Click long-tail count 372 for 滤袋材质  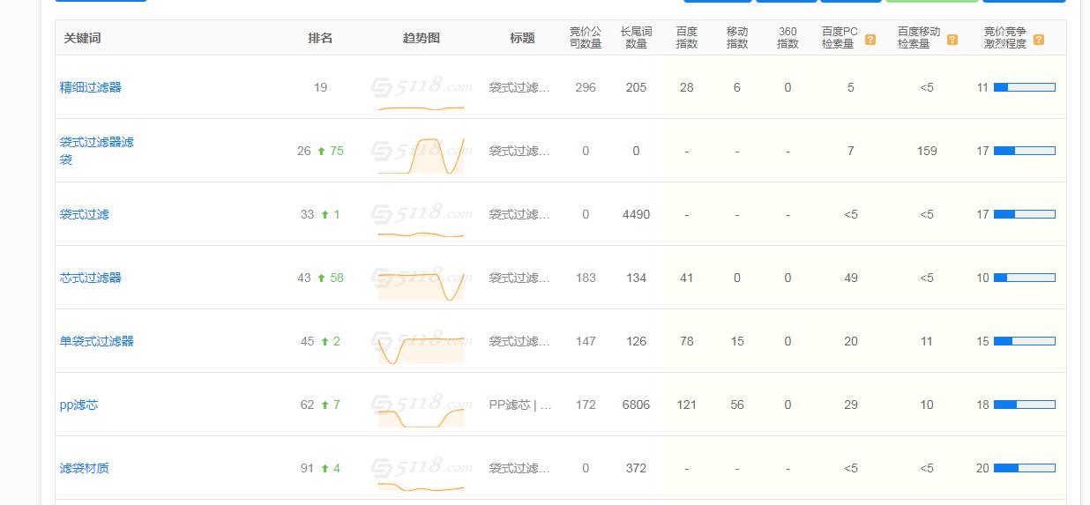point(636,468)
